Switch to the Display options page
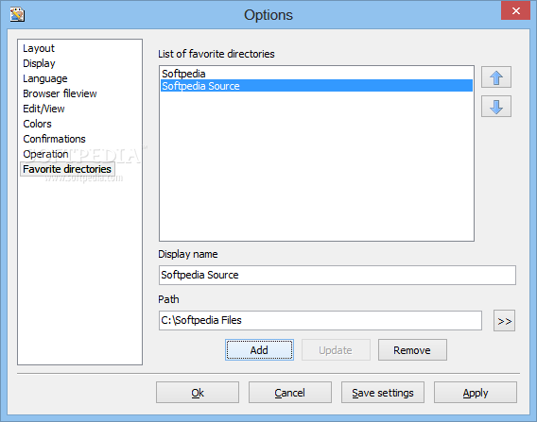The image size is (537, 422). [39, 63]
